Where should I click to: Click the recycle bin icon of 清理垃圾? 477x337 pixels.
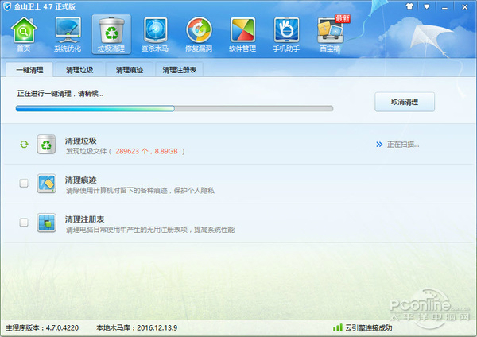point(46,144)
